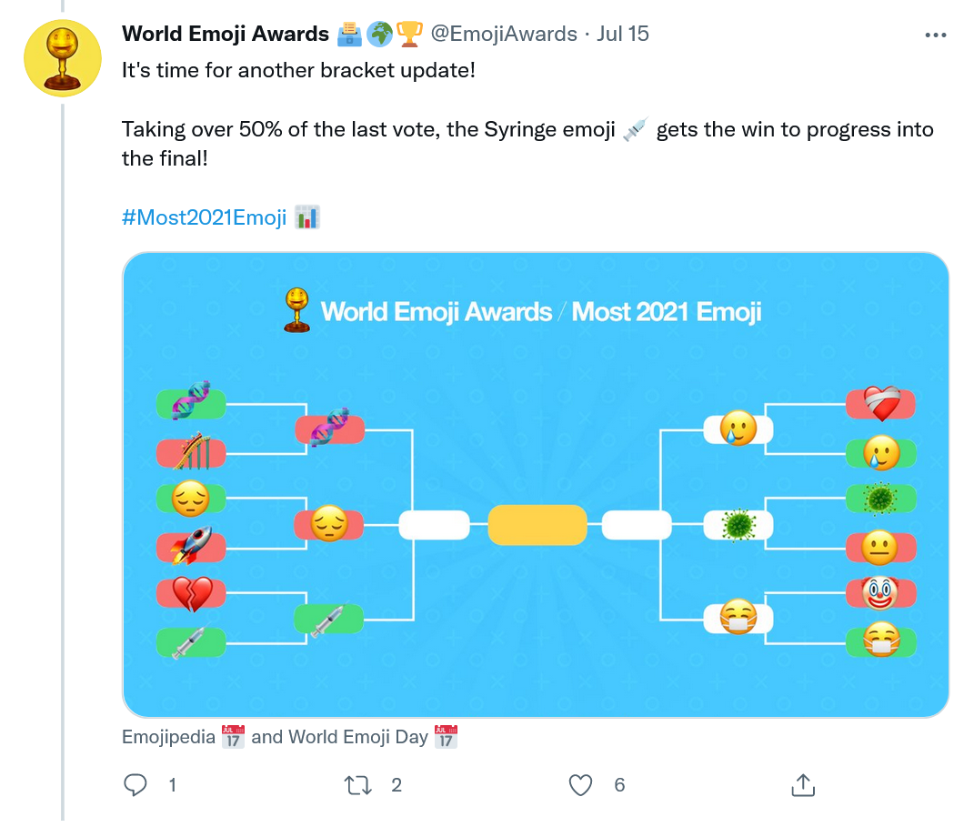This screenshot has width=974, height=827.
Task: Click the roller coaster emoji in bracket
Action: pyautogui.click(x=191, y=451)
